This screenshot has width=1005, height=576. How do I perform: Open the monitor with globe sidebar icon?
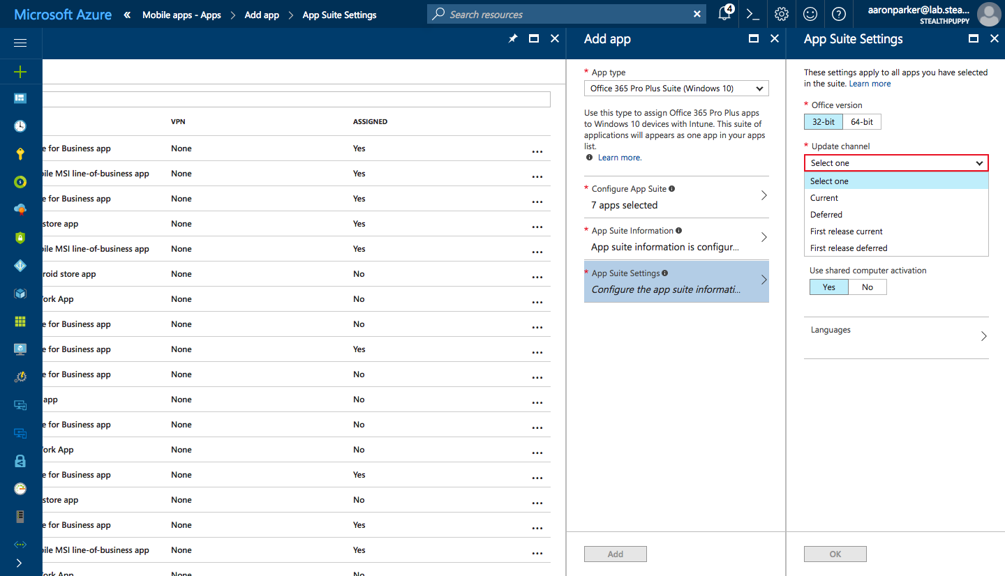coord(20,349)
